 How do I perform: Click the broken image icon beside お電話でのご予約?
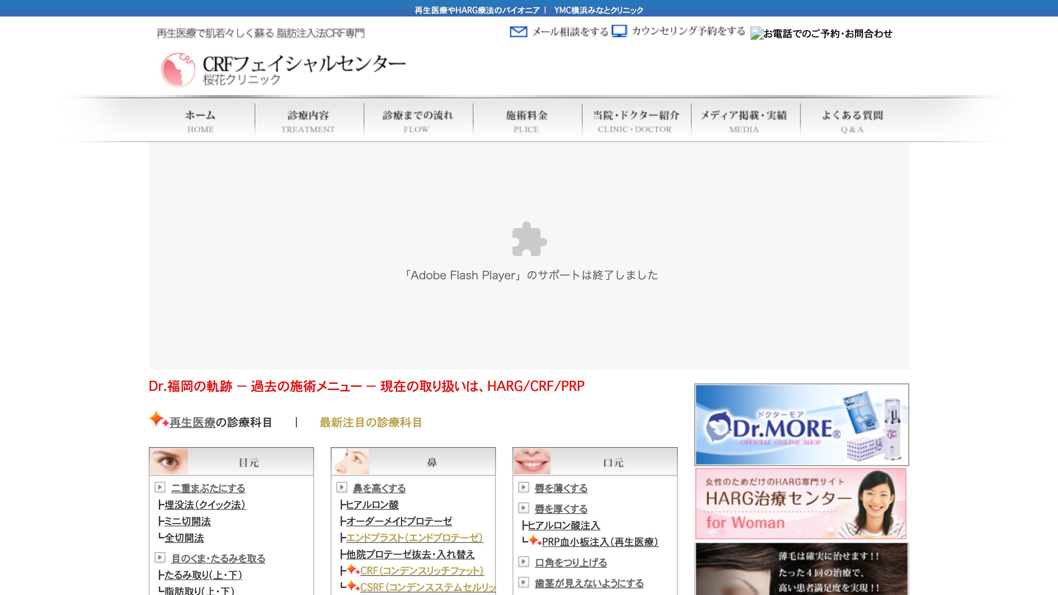(x=757, y=33)
